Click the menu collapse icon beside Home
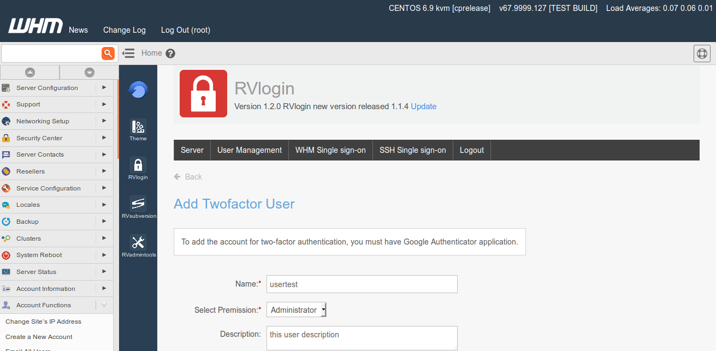Image resolution: width=716 pixels, height=351 pixels. pyautogui.click(x=128, y=53)
